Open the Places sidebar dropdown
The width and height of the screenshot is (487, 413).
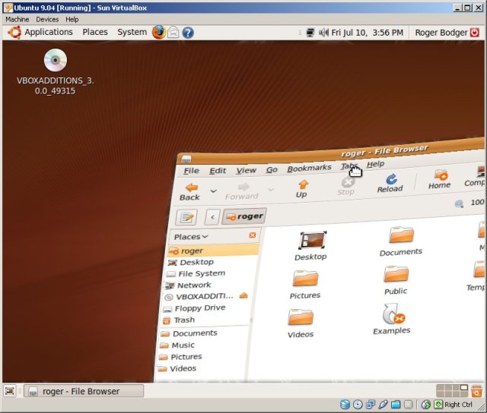[191, 237]
